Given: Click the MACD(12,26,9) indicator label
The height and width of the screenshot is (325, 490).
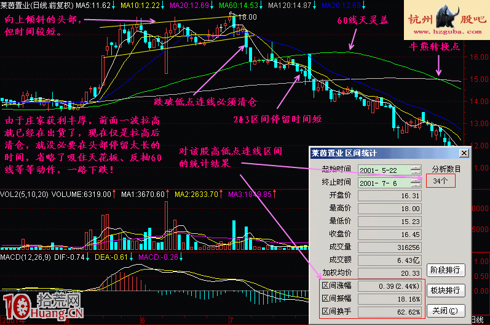Looking at the screenshot, I should point(25,257).
